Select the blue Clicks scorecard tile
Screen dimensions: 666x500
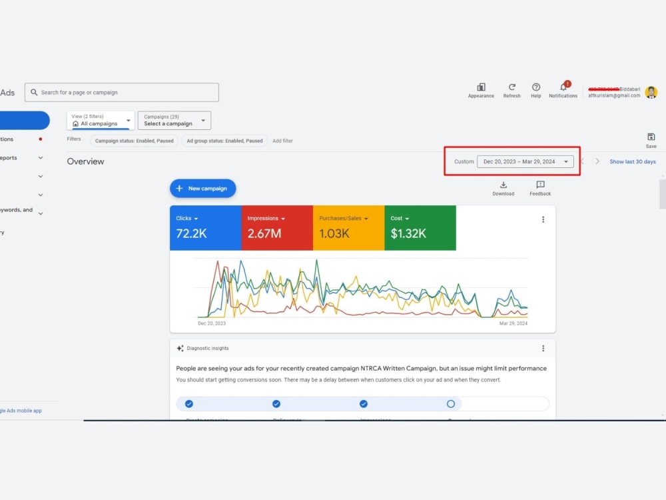(206, 228)
